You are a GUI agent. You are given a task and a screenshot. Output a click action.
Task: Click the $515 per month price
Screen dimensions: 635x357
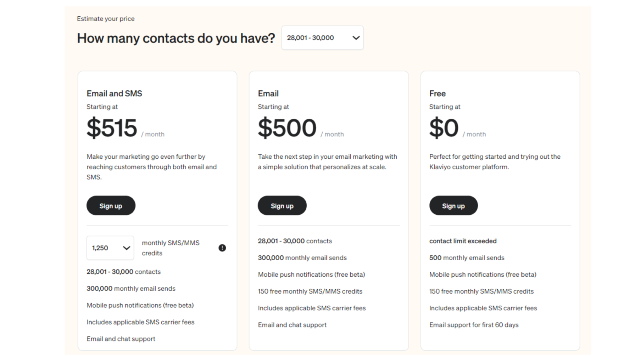(x=112, y=128)
